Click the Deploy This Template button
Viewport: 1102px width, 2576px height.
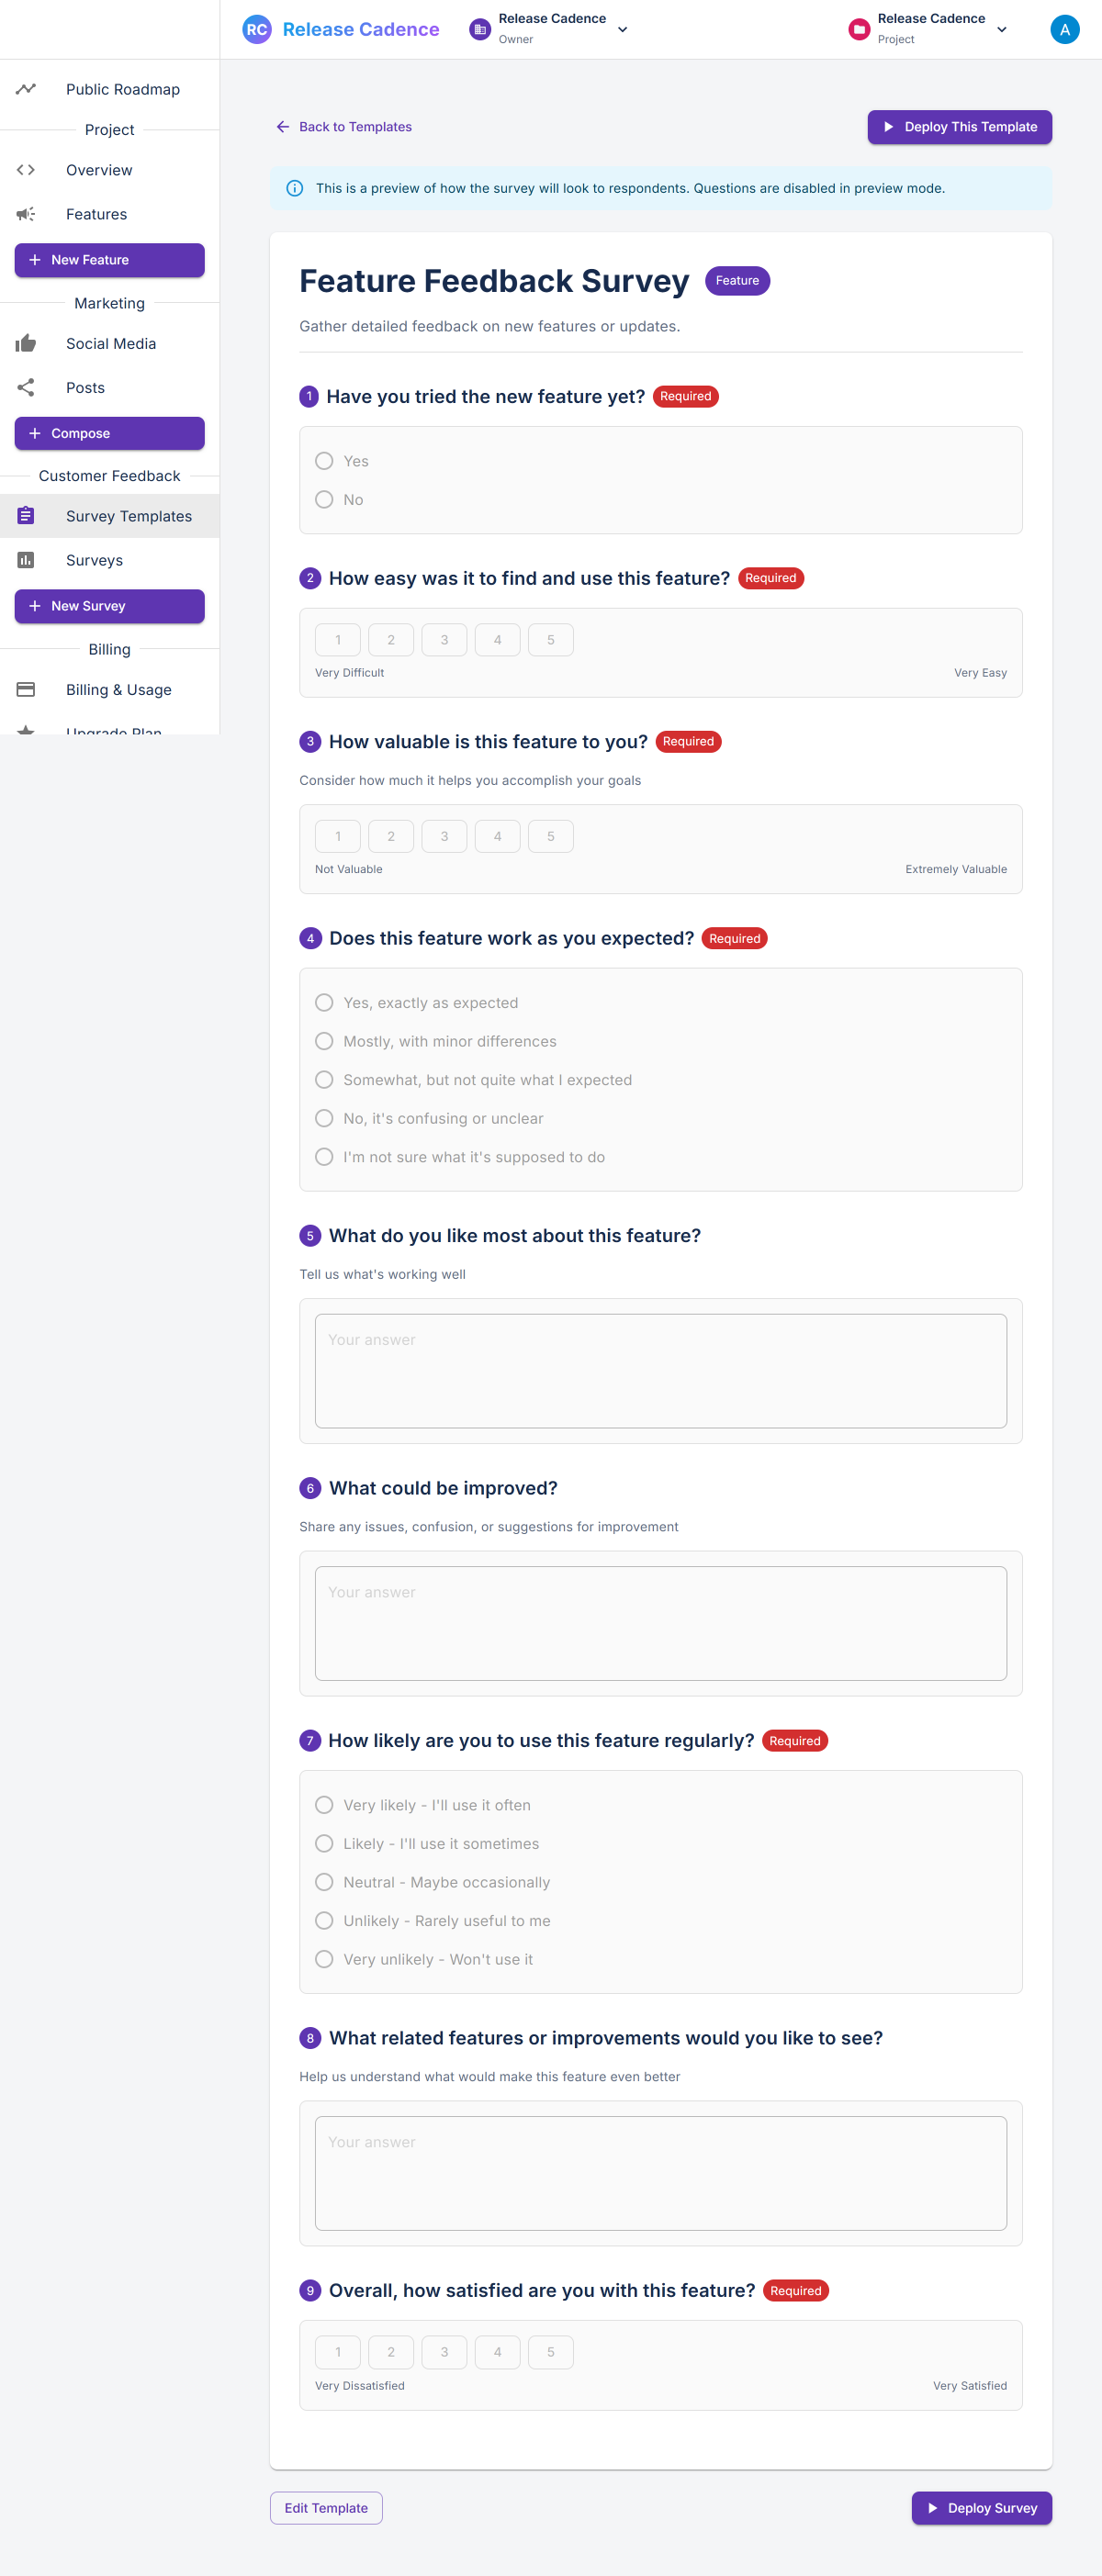point(958,127)
